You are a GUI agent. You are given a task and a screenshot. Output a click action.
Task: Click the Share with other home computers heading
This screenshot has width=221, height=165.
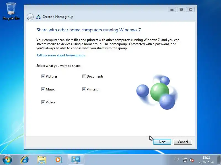pos(88,30)
